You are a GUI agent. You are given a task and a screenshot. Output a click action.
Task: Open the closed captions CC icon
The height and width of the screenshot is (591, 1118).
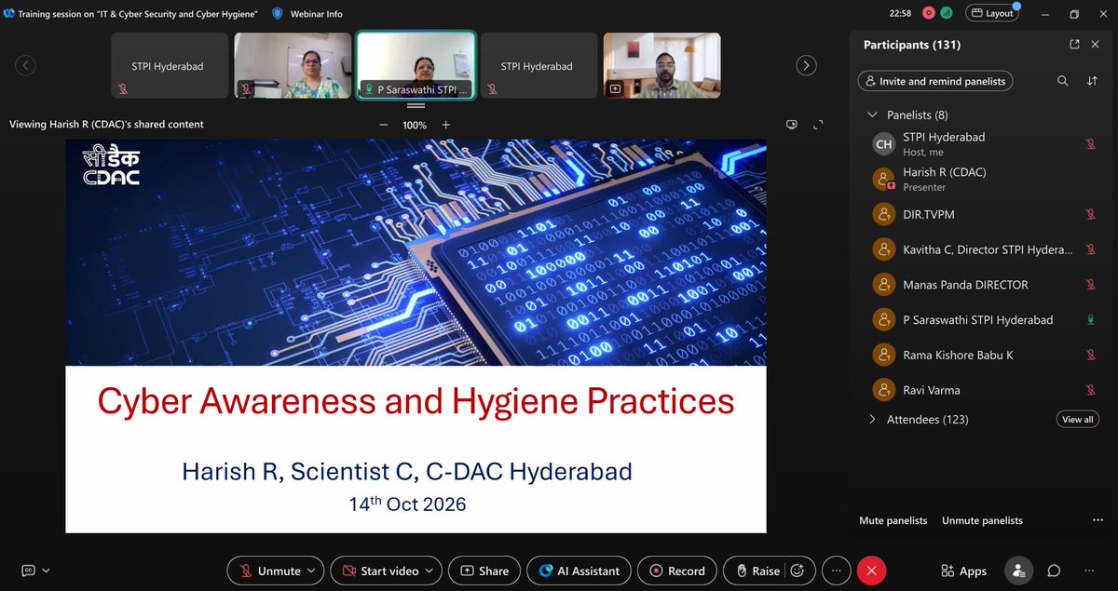[x=28, y=571]
